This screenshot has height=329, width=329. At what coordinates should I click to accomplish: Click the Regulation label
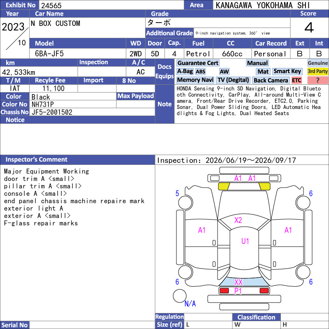(169, 317)
